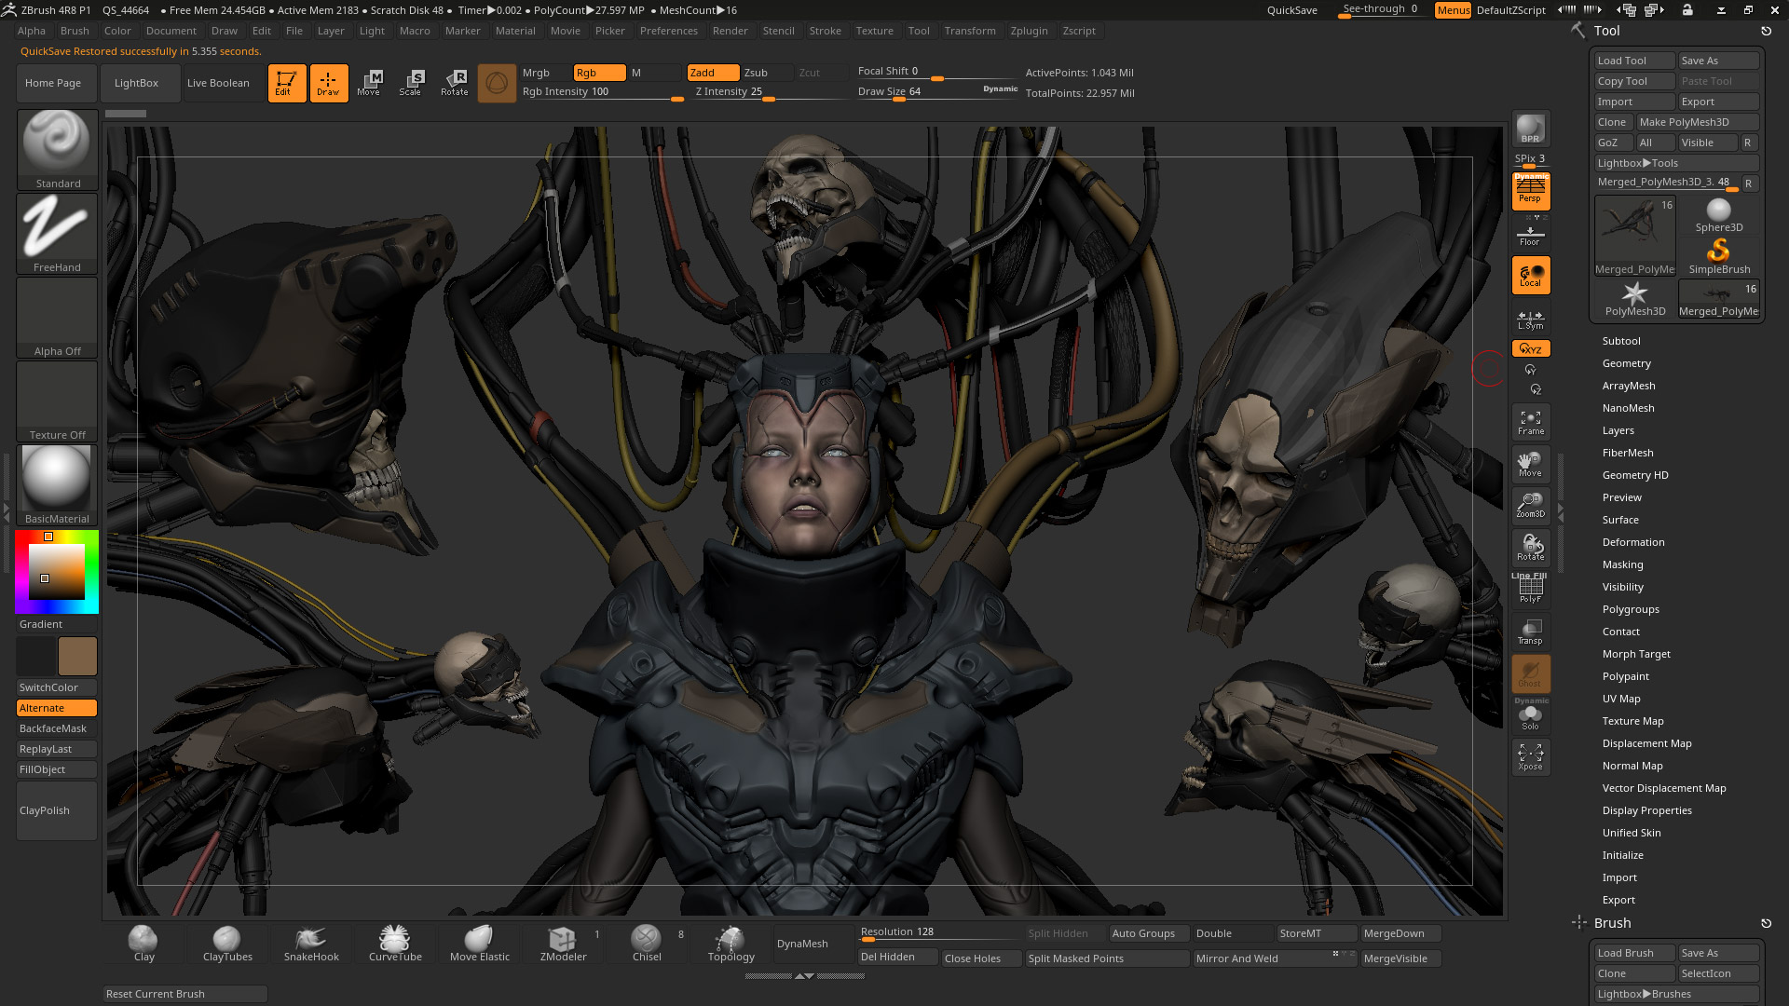Open the FreeHand stroke picker
Viewport: 1789px width, 1006px height.
(x=57, y=233)
